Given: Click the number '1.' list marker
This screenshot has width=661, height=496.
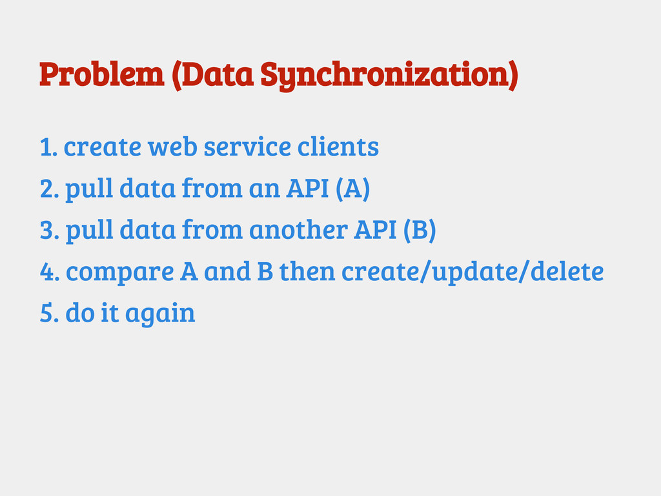Looking at the screenshot, I should tap(48, 147).
